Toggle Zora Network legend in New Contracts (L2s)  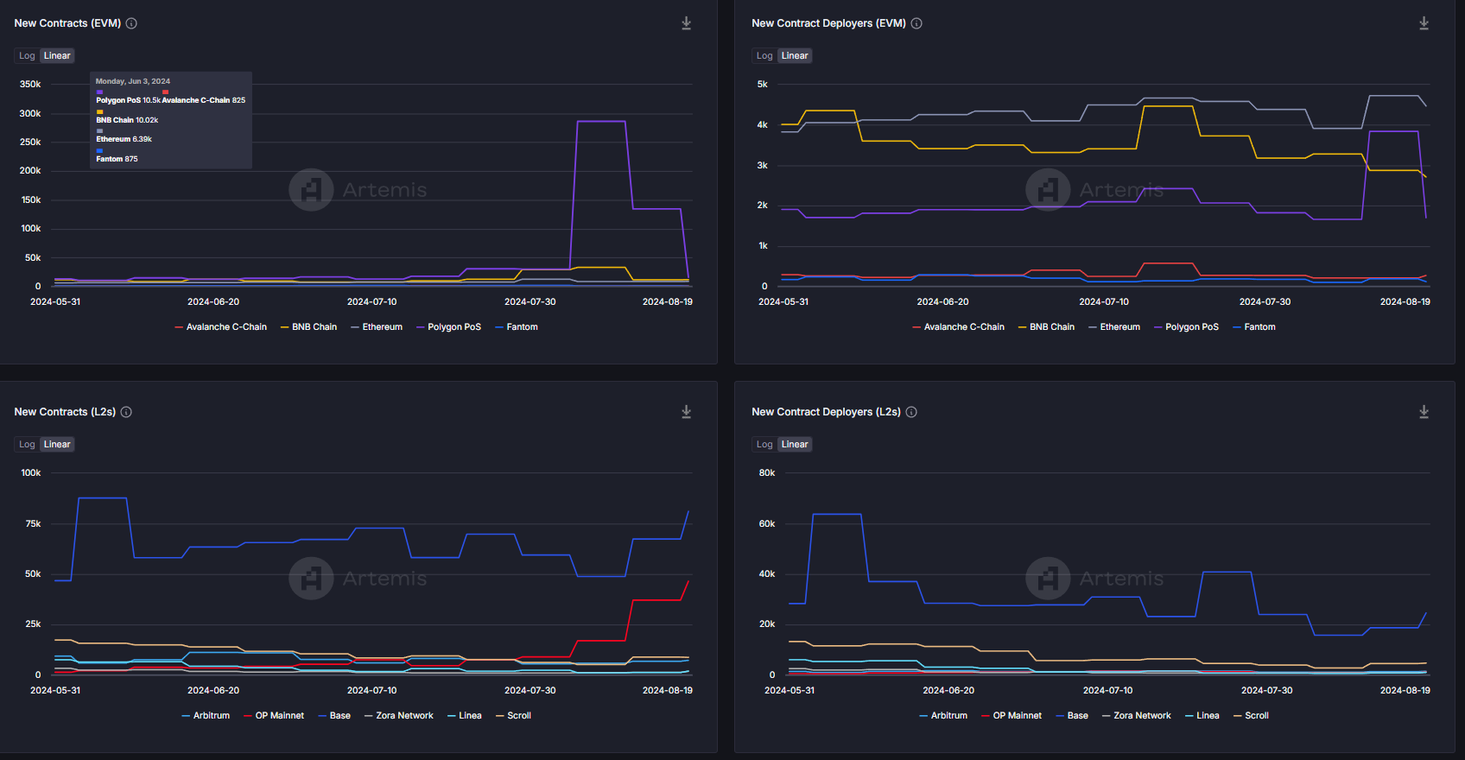[399, 716]
